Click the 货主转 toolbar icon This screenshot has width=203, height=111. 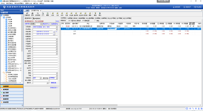point(71,14)
